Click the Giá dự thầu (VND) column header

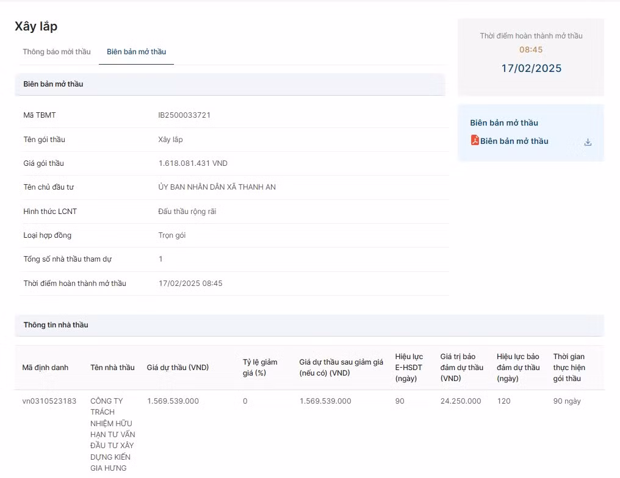tap(178, 368)
